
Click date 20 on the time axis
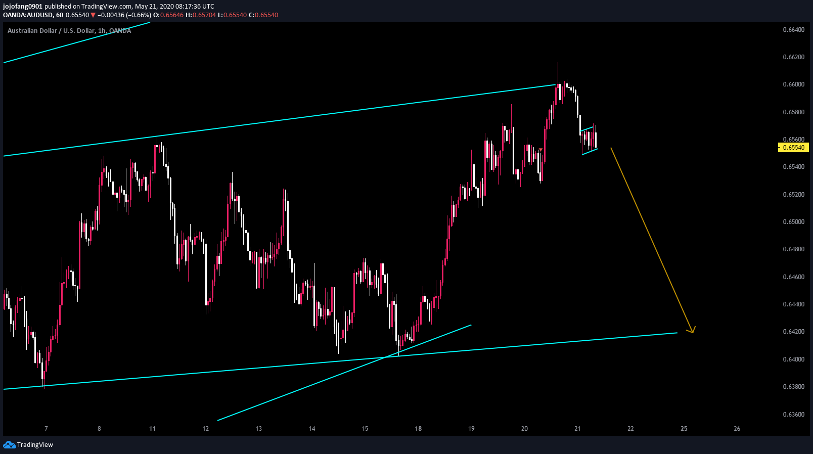point(524,429)
